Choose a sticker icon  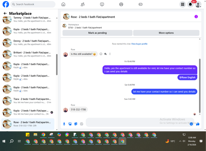click(x=76, y=124)
